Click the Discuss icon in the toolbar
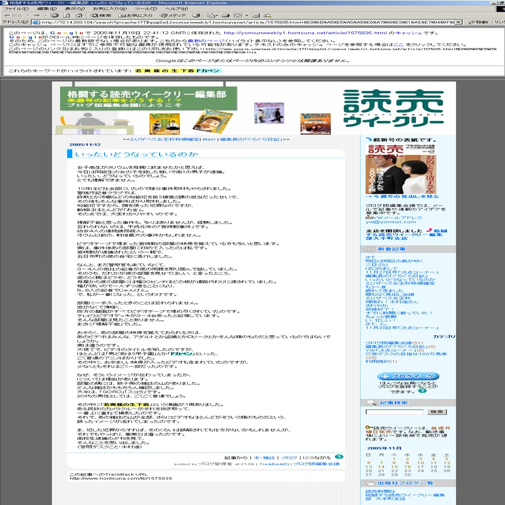Image resolution: width=505 pixels, height=505 pixels. point(256,15)
